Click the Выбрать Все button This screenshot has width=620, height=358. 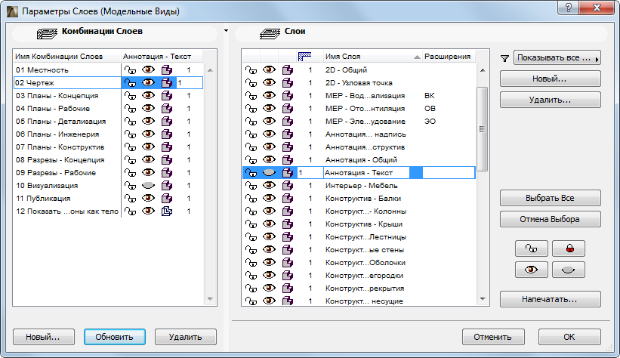pos(550,198)
